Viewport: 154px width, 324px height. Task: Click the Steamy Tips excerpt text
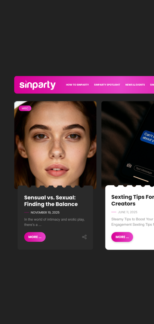tap(133, 222)
